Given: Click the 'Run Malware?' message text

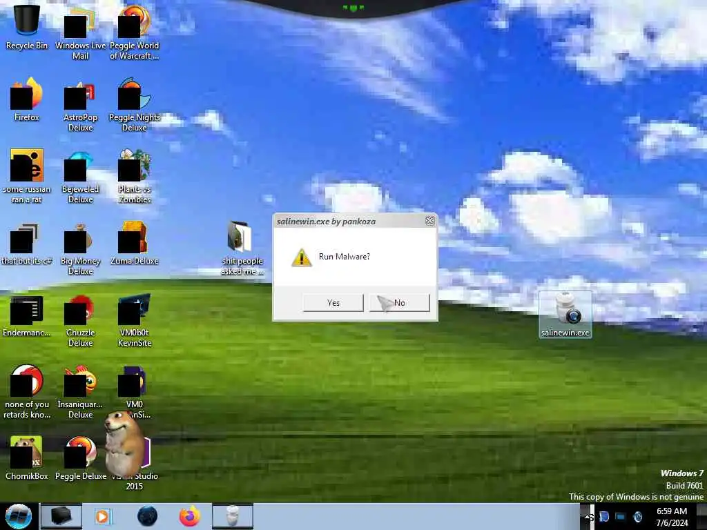Looking at the screenshot, I should point(345,257).
